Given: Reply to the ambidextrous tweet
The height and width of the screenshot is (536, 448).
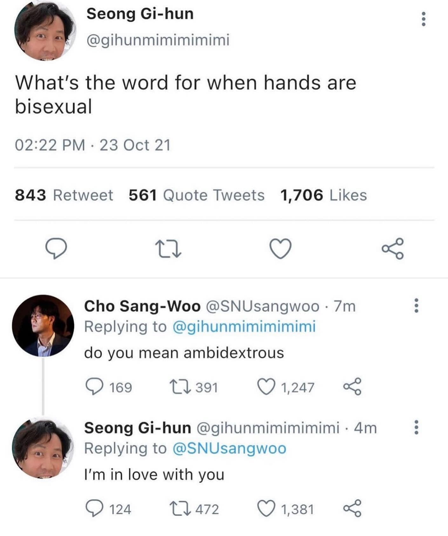Looking at the screenshot, I should [x=94, y=387].
